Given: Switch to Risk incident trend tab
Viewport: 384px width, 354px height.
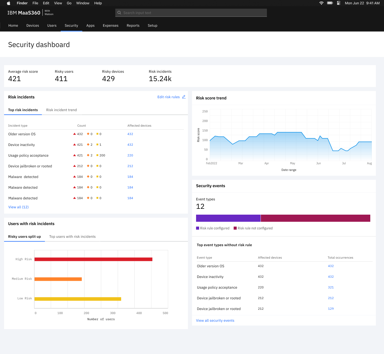Looking at the screenshot, I should pyautogui.click(x=61, y=110).
